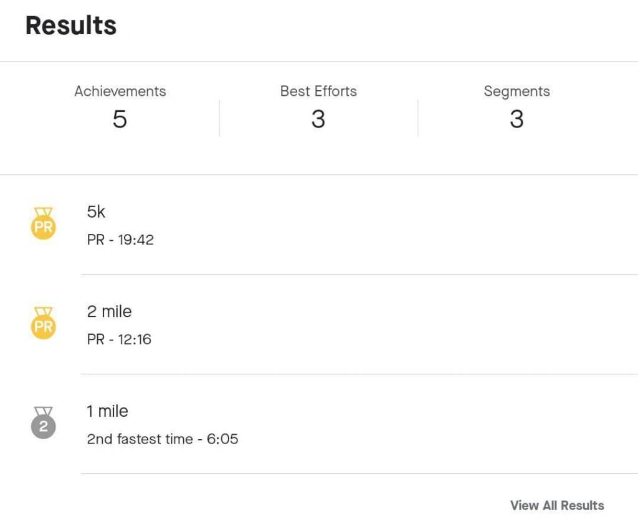Click empty space in the 1 mile row
Screen dimensions: 638x530
pos(405,424)
